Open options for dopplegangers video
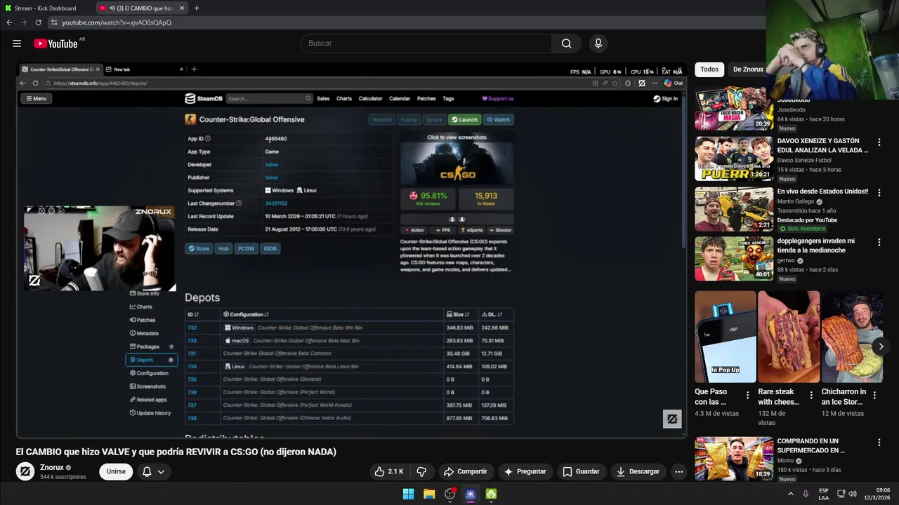This screenshot has height=505, width=899. [x=879, y=242]
